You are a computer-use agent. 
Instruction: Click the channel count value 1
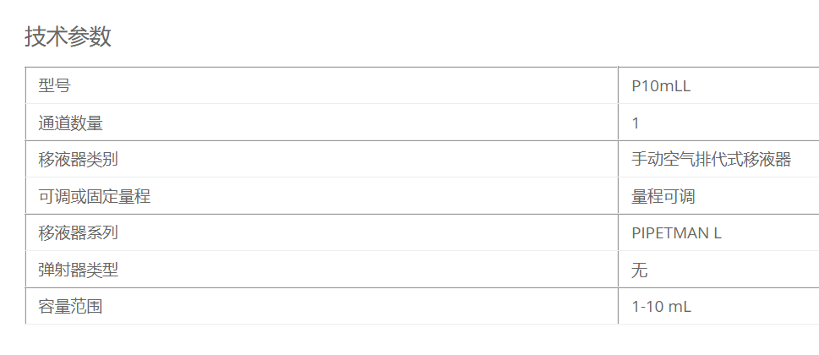click(635, 123)
